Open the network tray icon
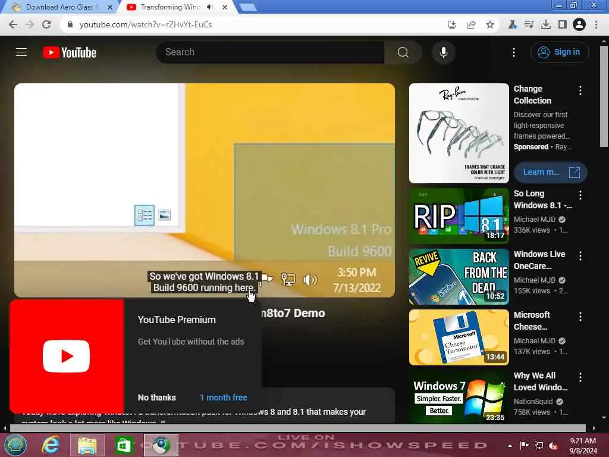The width and height of the screenshot is (609, 457). (x=539, y=446)
